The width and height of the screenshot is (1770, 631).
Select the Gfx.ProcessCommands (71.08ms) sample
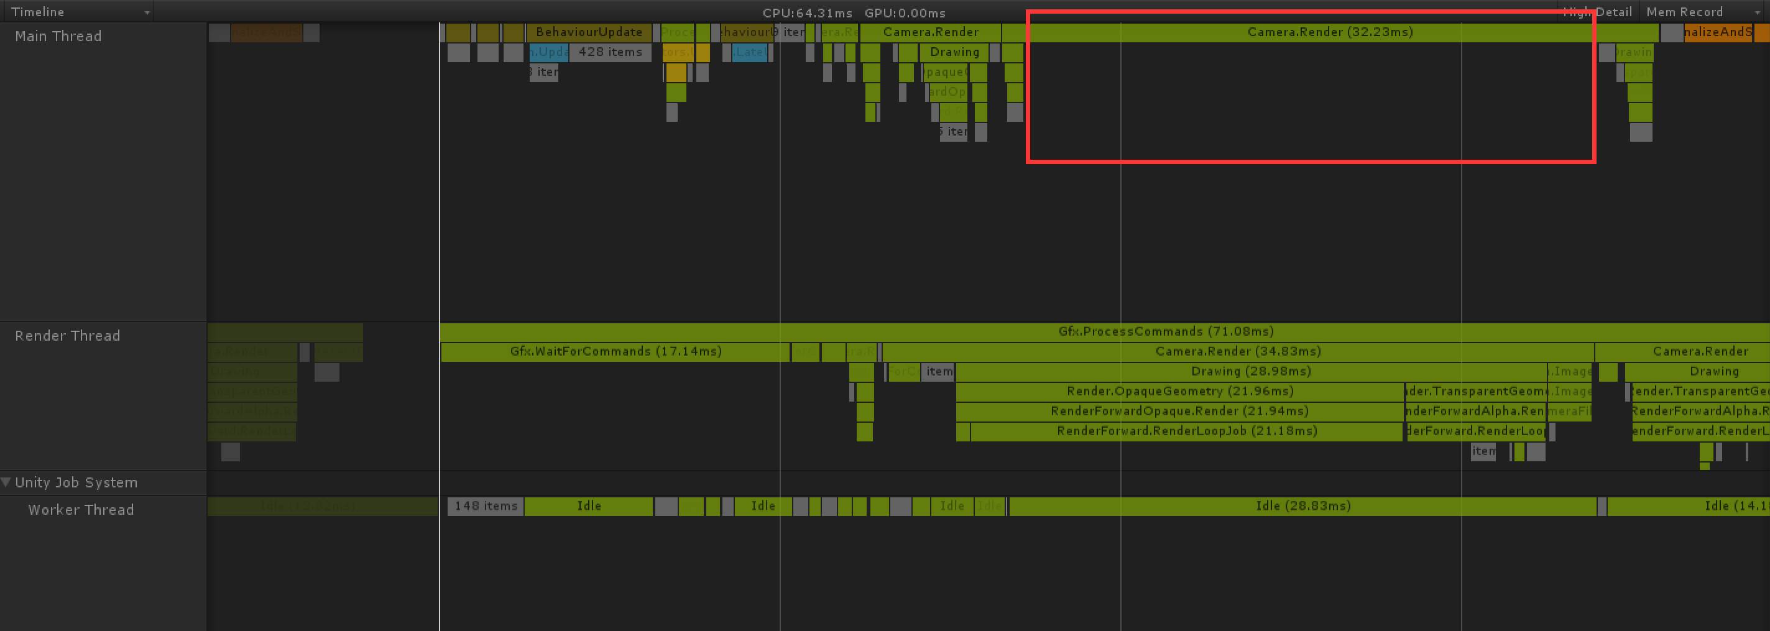click(x=1104, y=331)
